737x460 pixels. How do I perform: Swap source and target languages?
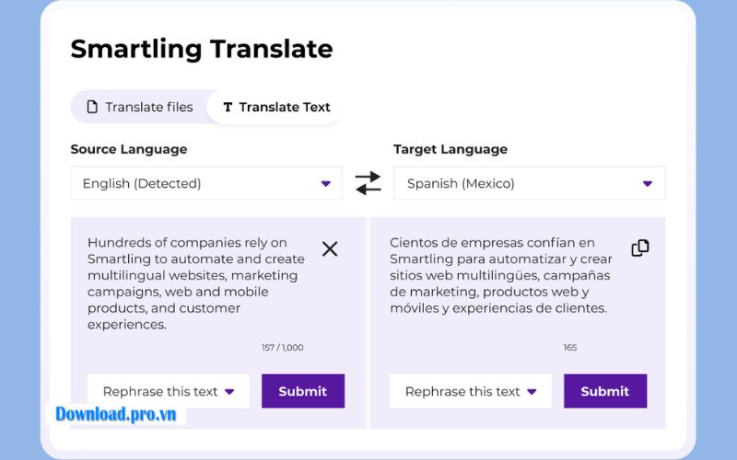368,183
